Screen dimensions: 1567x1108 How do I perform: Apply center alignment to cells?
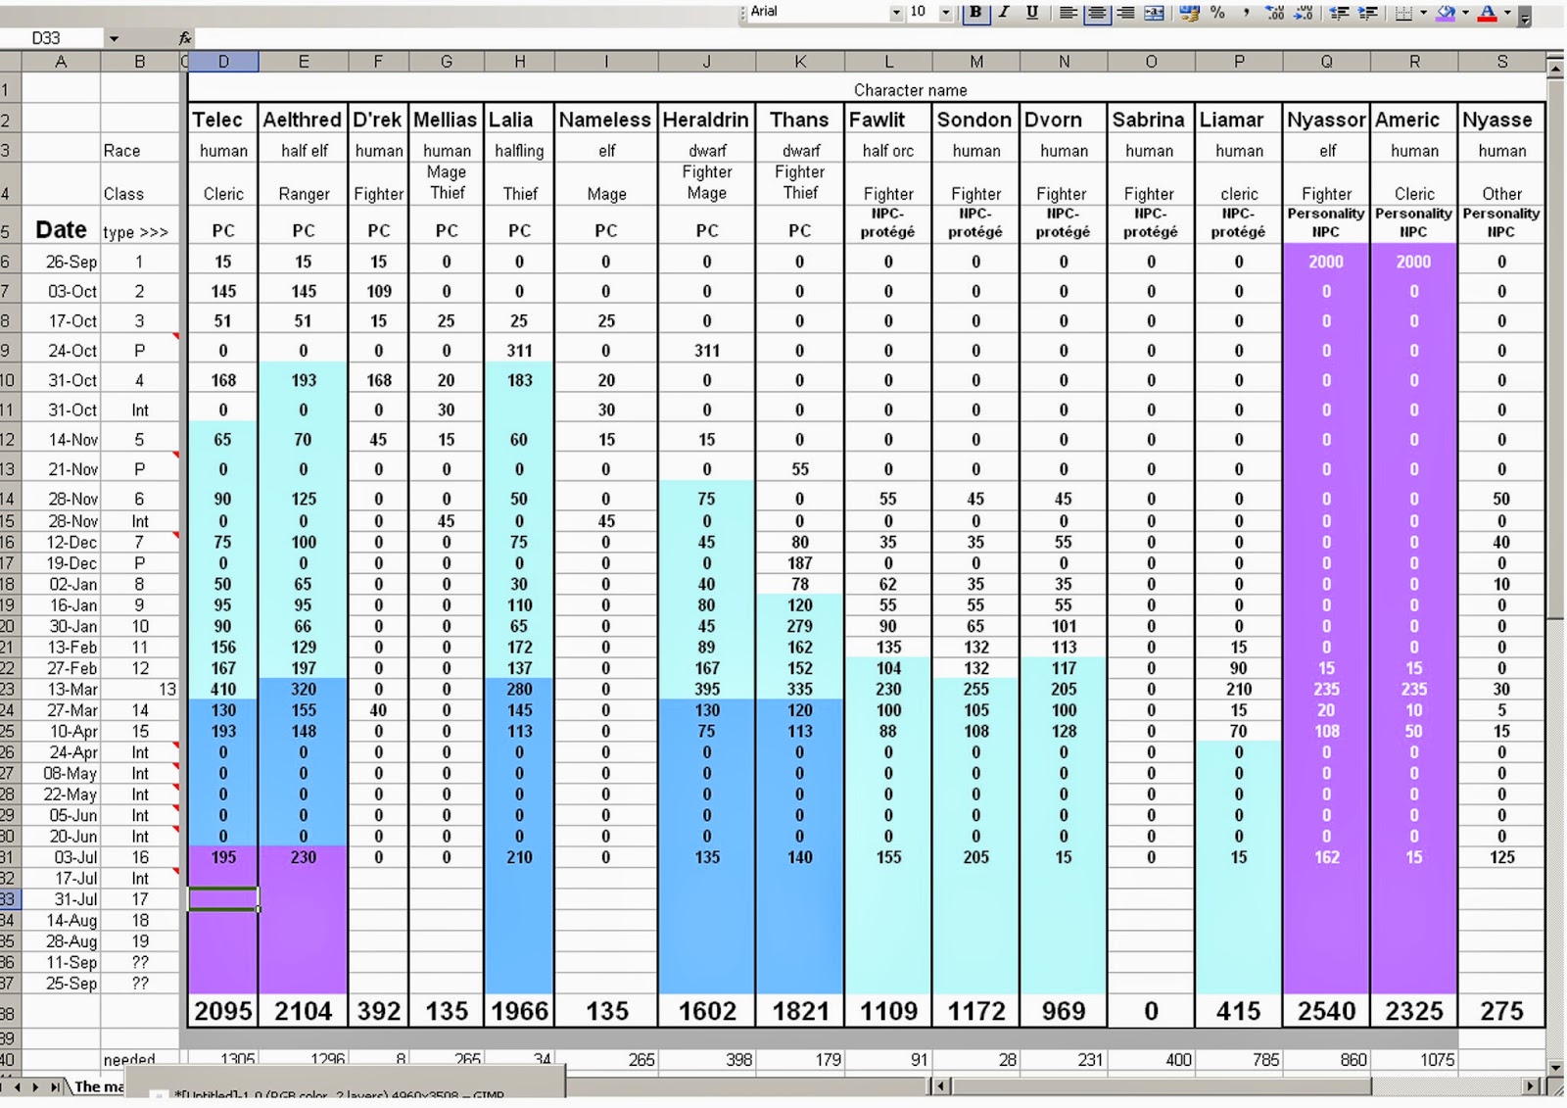coord(1097,13)
